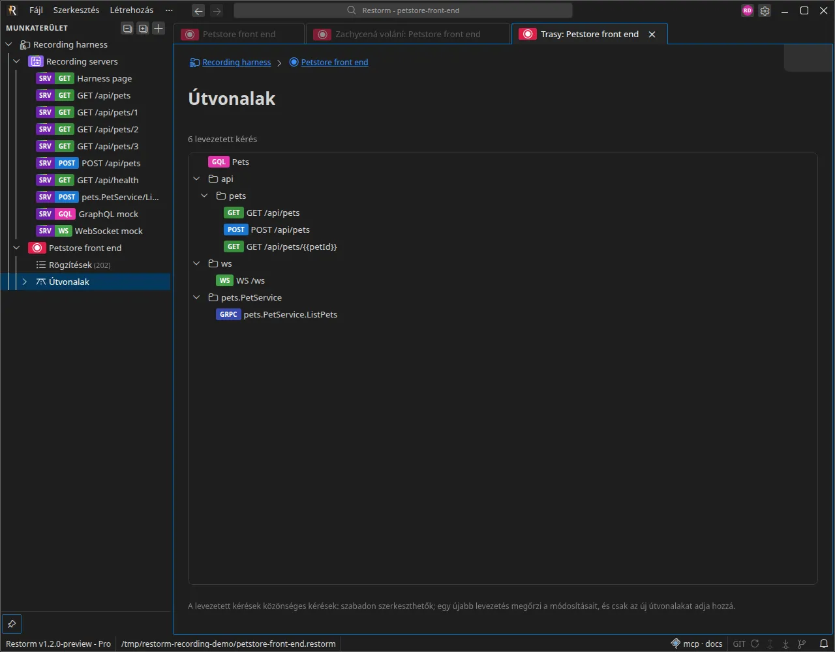
Task: Collapse the api folder in routes tree
Action: coord(196,179)
